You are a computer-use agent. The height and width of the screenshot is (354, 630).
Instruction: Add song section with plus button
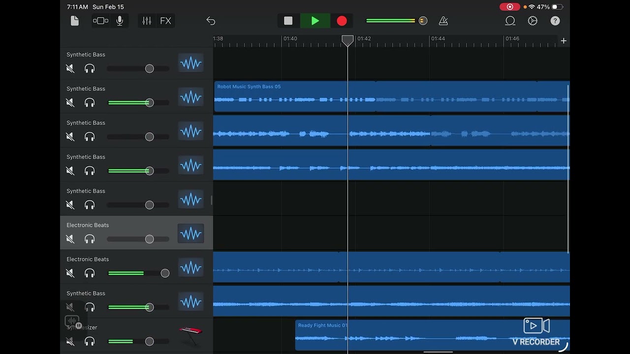(x=564, y=41)
